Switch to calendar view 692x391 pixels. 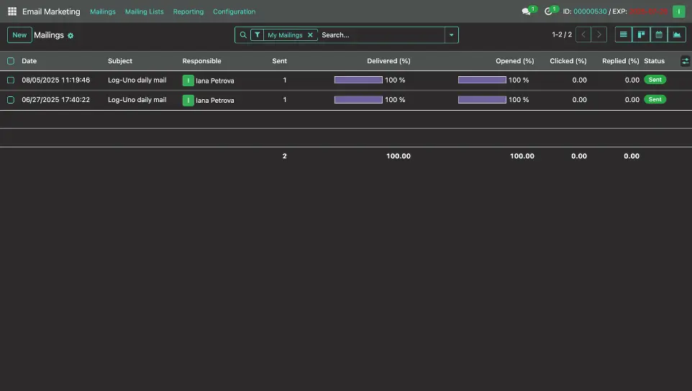tap(659, 34)
